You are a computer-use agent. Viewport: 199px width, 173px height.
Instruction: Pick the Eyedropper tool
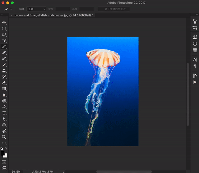pos(4,52)
